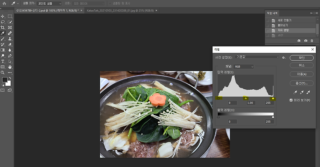This screenshot has width=320, height=167.
Task: Create new document from current history state
Action: coord(299,41)
